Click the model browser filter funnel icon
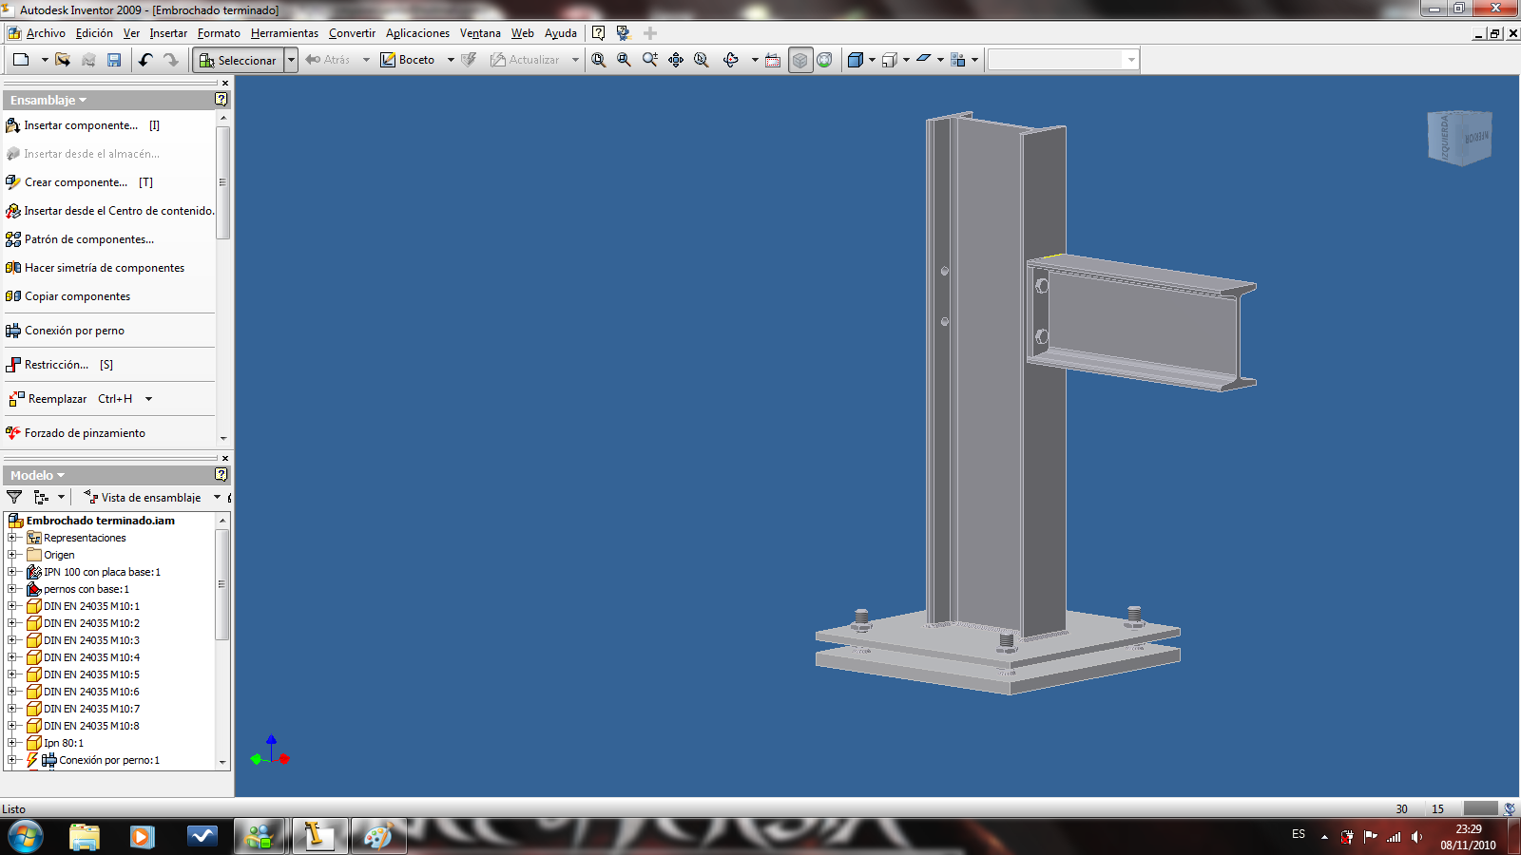 point(14,497)
